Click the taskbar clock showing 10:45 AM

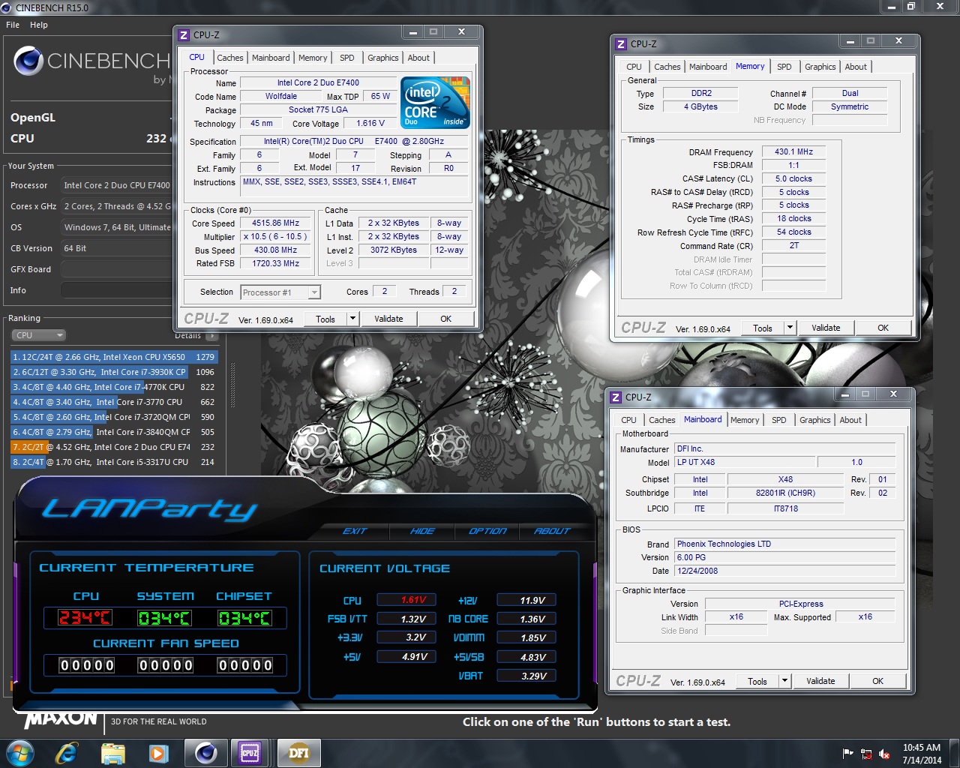click(x=922, y=754)
